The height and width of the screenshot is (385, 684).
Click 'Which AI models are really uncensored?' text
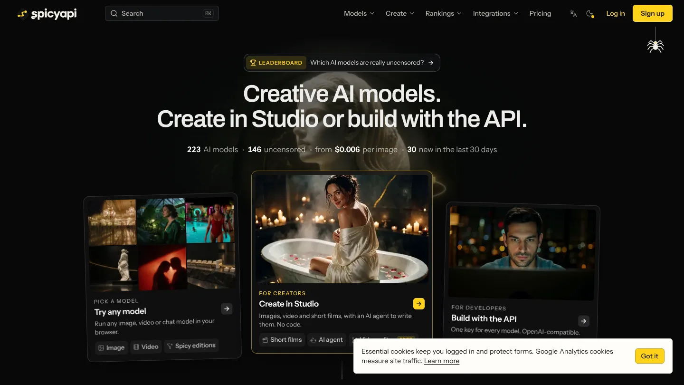(367, 63)
